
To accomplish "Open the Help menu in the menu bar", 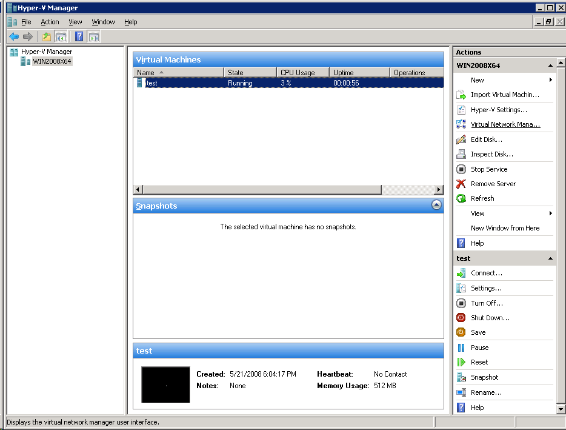I will click(x=131, y=22).
